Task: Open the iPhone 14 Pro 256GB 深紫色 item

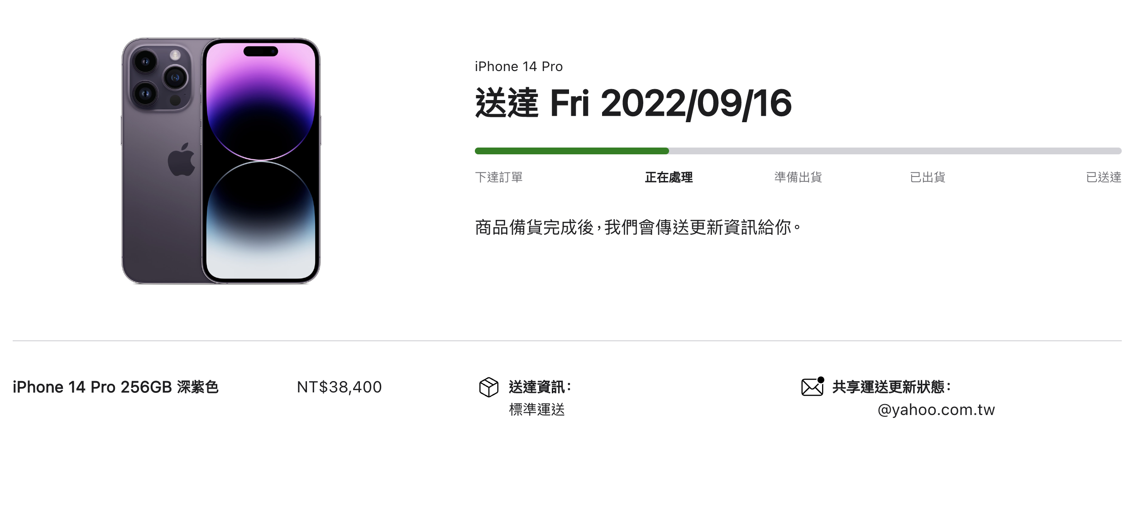Action: [115, 387]
